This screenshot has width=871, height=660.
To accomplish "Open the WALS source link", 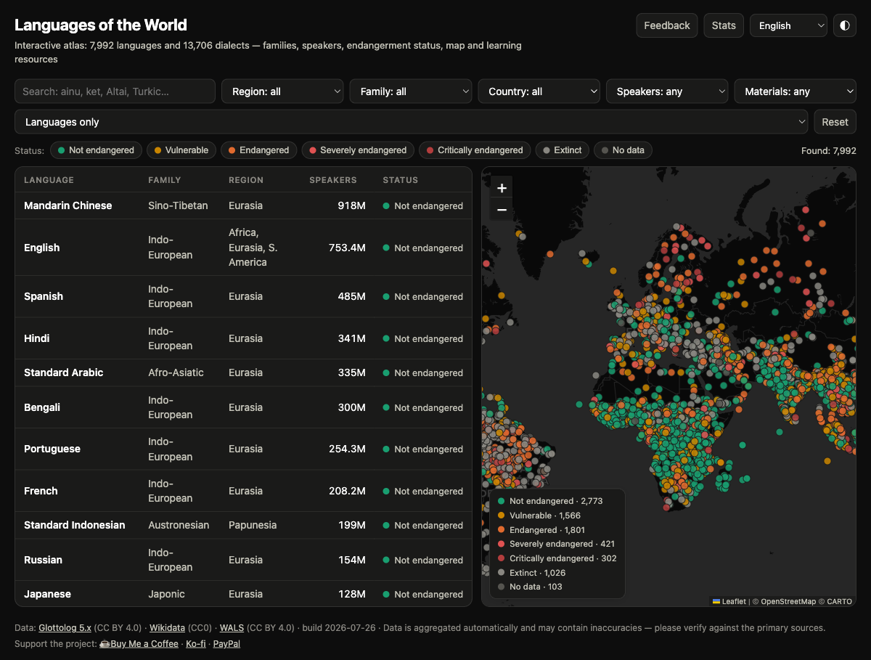I will coord(232,628).
